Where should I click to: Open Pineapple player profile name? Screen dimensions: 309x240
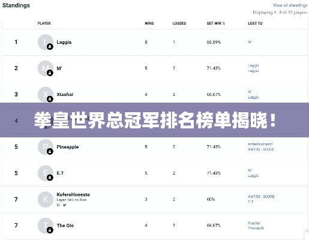coord(68,147)
